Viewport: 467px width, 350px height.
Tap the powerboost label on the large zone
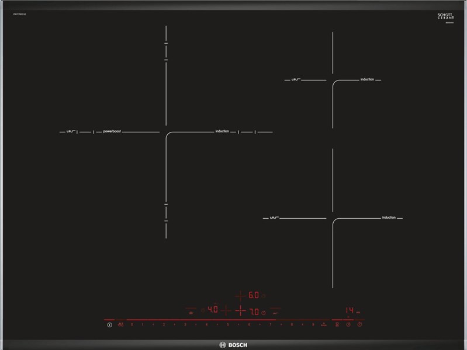coord(112,132)
